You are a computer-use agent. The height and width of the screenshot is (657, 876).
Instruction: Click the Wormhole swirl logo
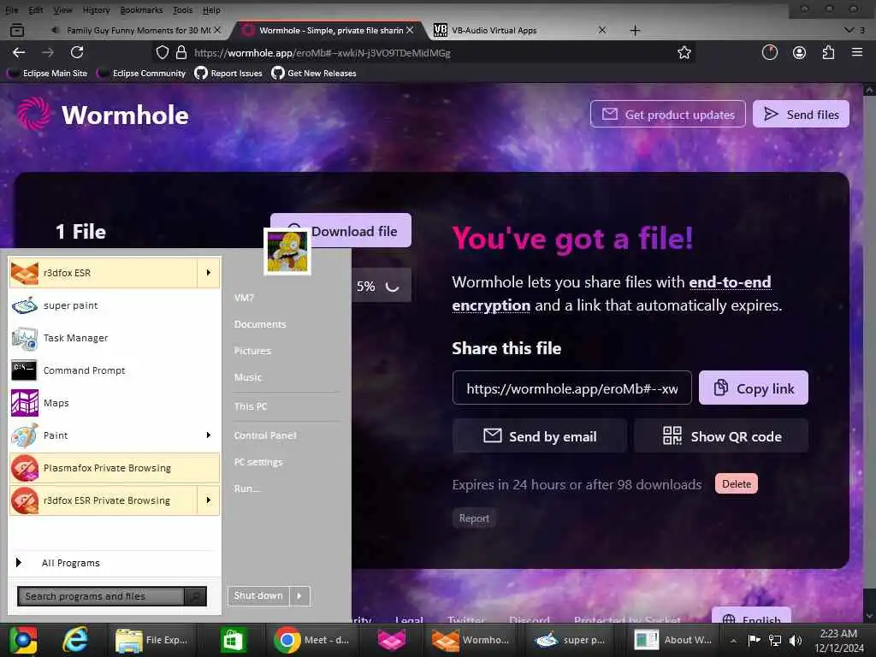(x=33, y=114)
